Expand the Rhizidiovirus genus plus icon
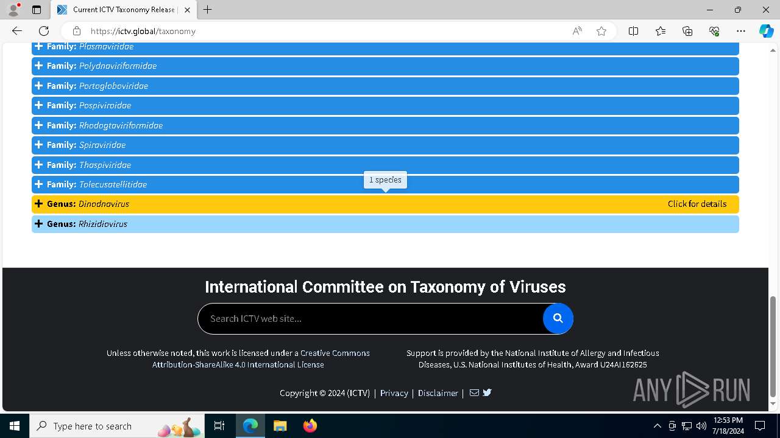This screenshot has width=780, height=438. coord(39,224)
